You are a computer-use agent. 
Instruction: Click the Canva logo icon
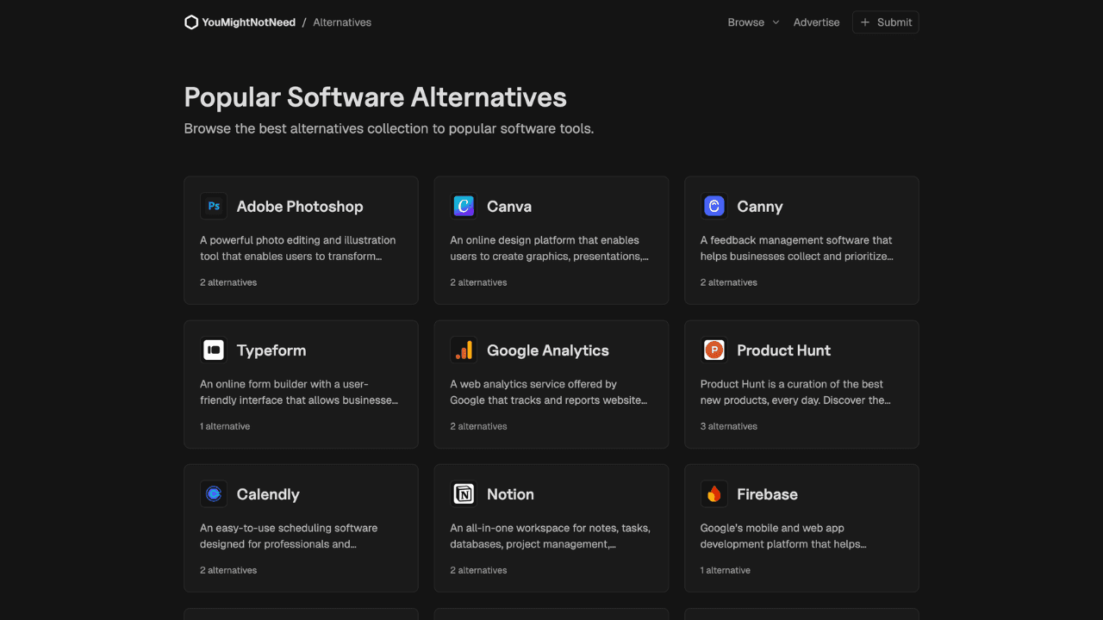coord(464,207)
